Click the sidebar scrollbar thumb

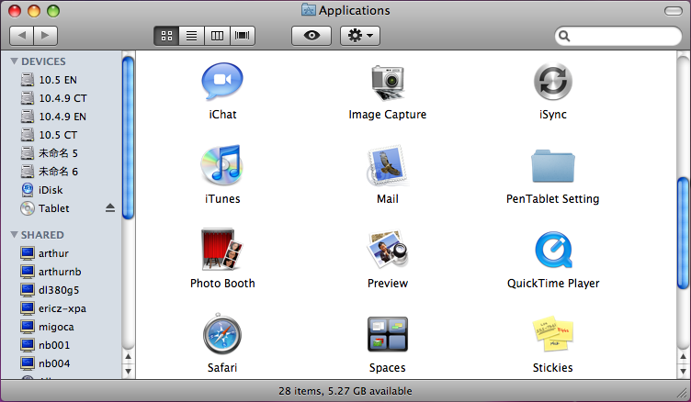coord(128,138)
